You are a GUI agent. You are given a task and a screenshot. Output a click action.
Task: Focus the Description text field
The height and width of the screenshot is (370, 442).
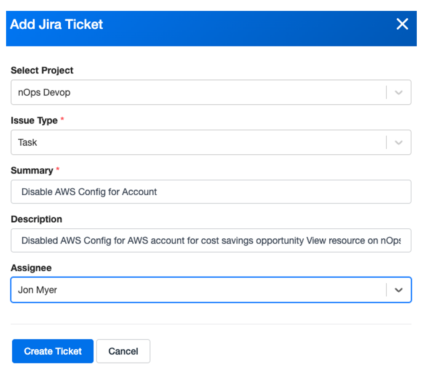(x=211, y=240)
